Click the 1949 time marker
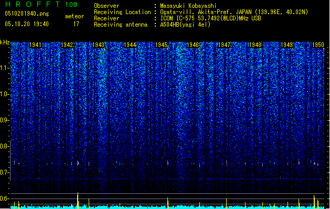 point(286,45)
